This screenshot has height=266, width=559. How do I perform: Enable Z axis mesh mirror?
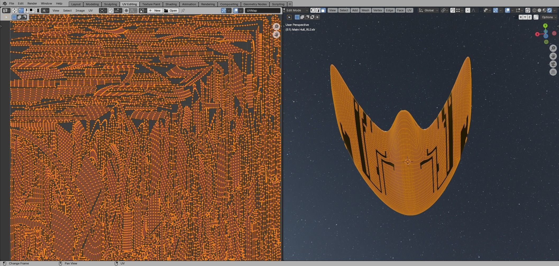529,17
